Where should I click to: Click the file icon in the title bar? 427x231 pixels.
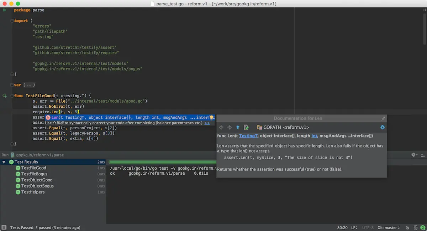click(153, 4)
